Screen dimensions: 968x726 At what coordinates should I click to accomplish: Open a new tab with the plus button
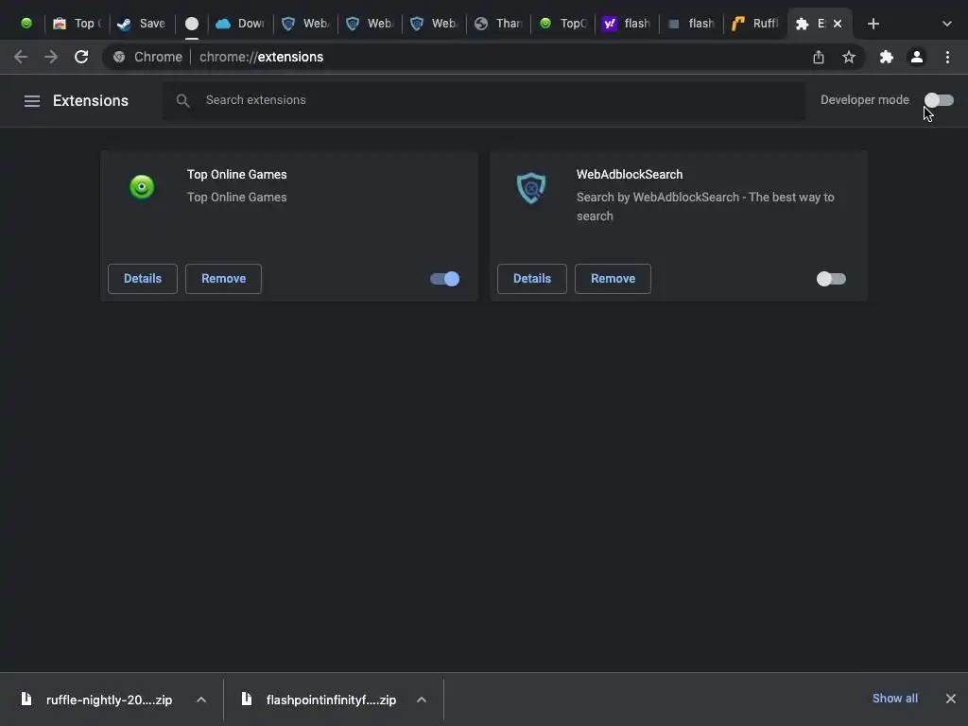pyautogui.click(x=873, y=24)
